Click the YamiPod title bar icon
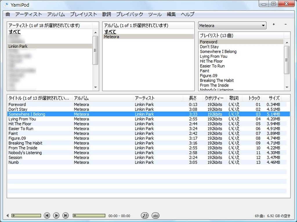Viewport: 297px width, 222px height. pyautogui.click(x=6, y=5)
